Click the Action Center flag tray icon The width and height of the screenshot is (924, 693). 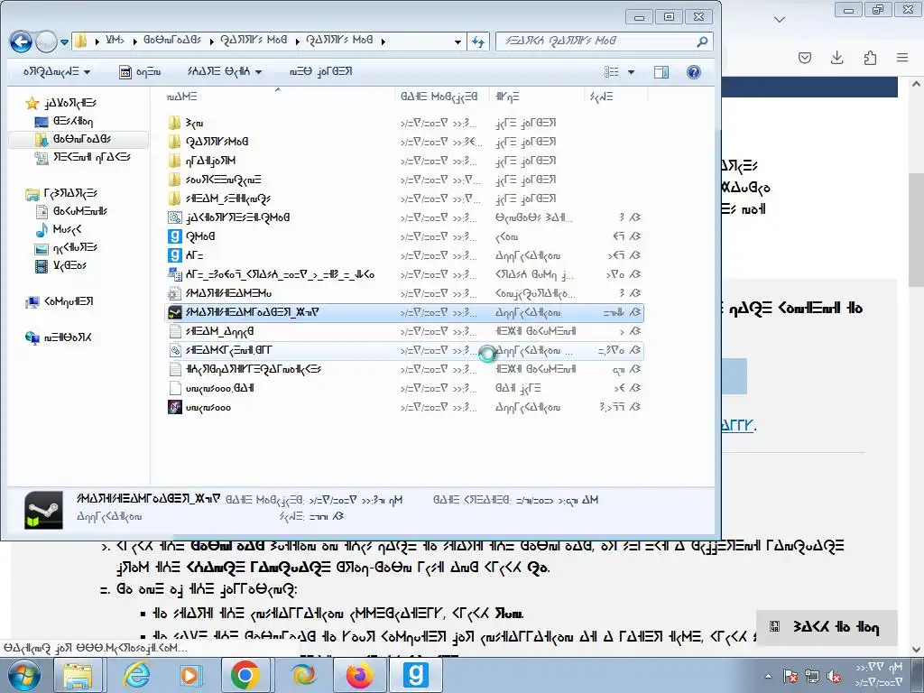click(790, 677)
